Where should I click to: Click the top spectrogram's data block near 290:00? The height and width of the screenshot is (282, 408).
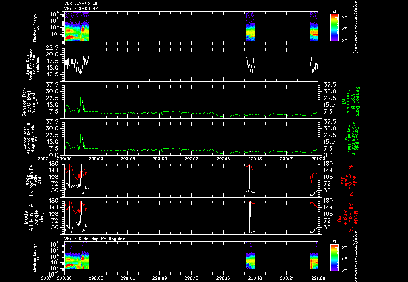coord(77,27)
